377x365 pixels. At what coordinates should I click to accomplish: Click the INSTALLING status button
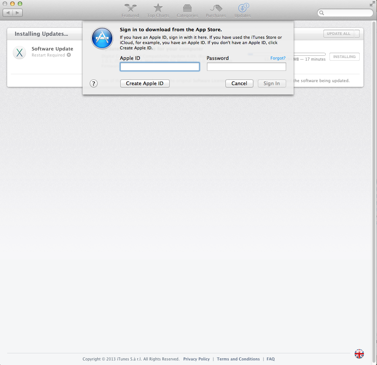pyautogui.click(x=344, y=57)
